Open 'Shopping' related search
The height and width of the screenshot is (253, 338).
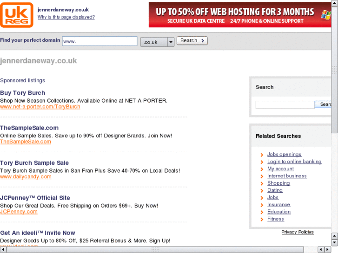pos(278,183)
